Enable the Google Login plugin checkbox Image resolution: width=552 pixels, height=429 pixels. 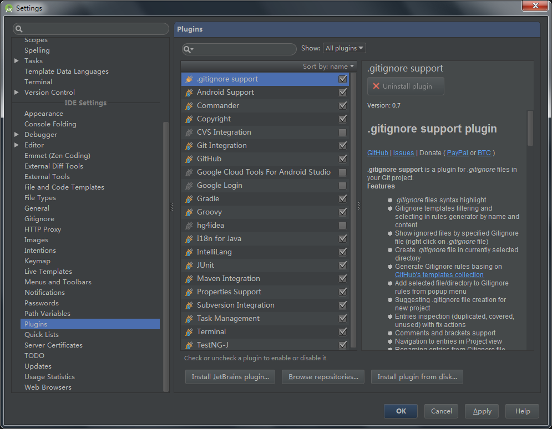pos(342,186)
